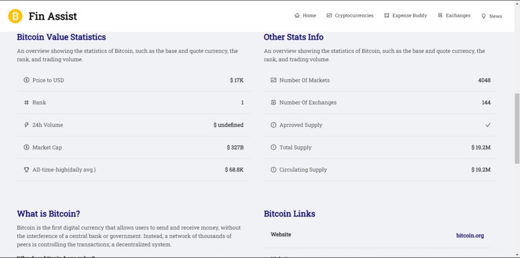Click the News lightbulb icon

[x=483, y=16]
